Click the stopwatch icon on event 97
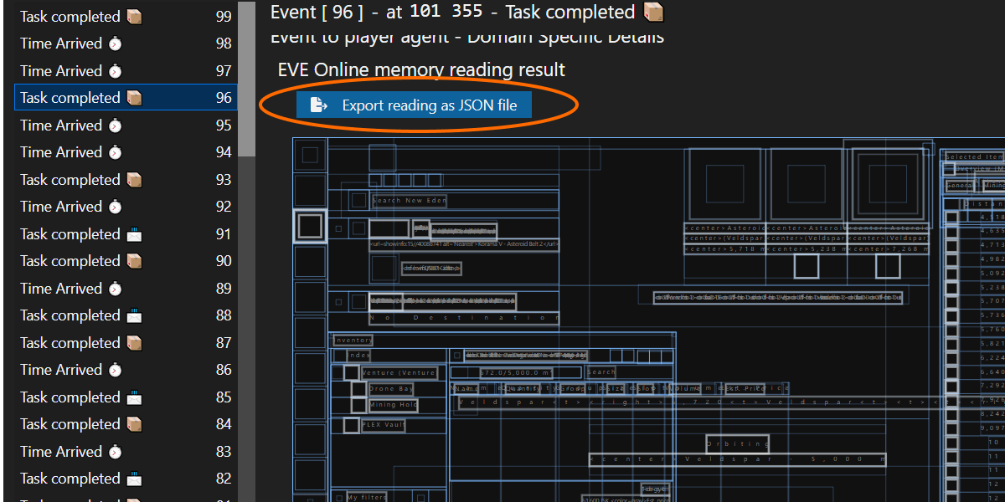 (x=116, y=71)
